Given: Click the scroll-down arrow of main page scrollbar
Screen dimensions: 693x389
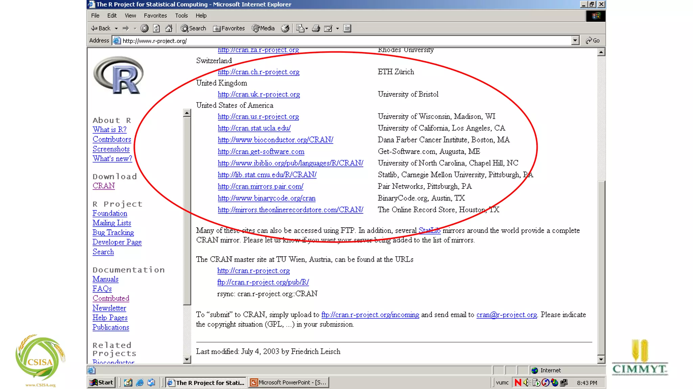Looking at the screenshot, I should (601, 360).
